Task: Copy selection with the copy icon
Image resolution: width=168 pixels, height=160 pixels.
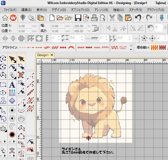Action: click(120, 18)
